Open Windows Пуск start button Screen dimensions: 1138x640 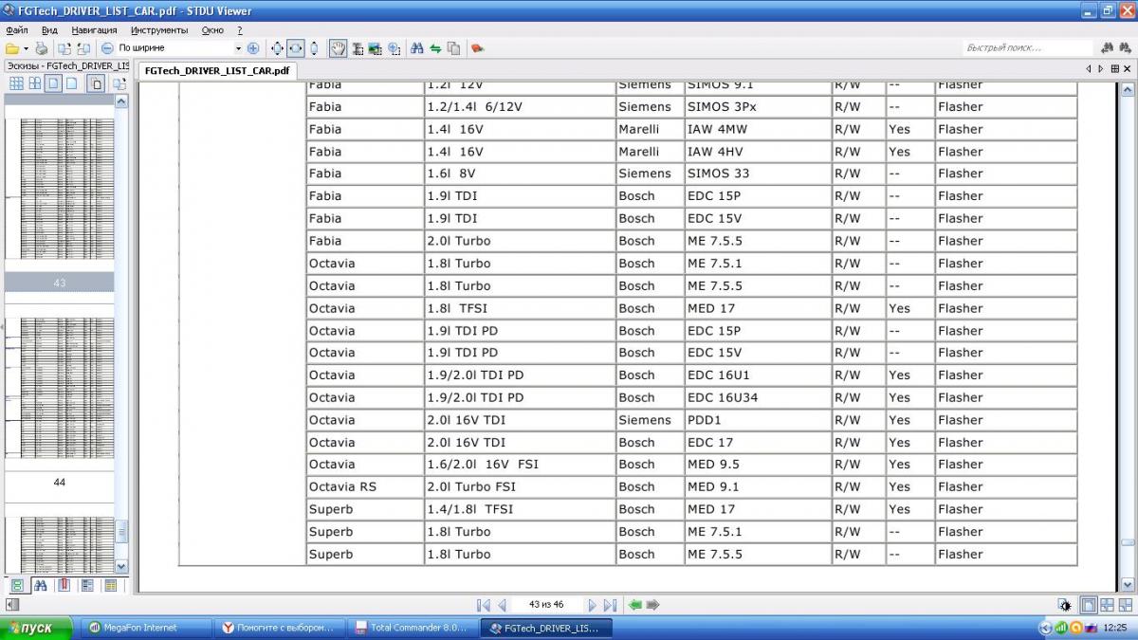pos(37,628)
